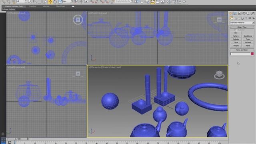Click the Align tool icon
This screenshot has height=144, width=256.
coord(142,2)
